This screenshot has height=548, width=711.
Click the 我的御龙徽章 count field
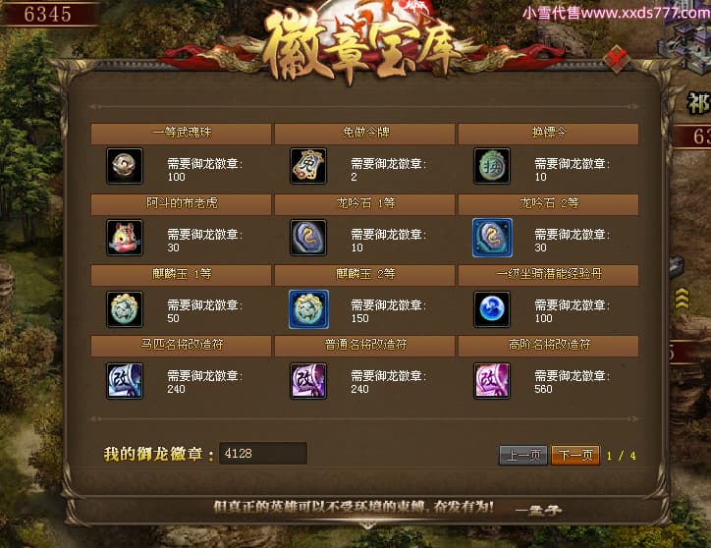click(x=263, y=453)
